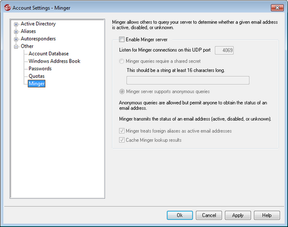The image size is (288, 227).
Task: Expand the Active Directory tree node
Action: 16,24
